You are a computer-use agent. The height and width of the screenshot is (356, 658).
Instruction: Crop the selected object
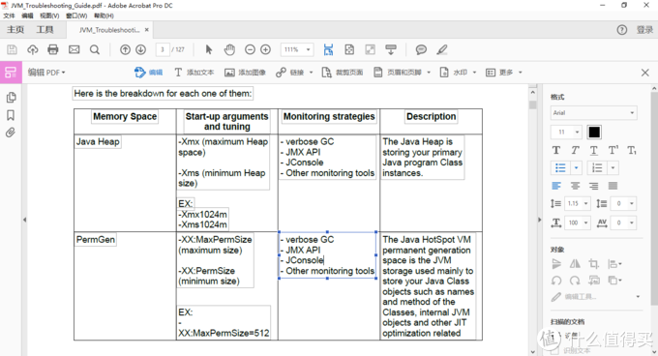click(593, 264)
